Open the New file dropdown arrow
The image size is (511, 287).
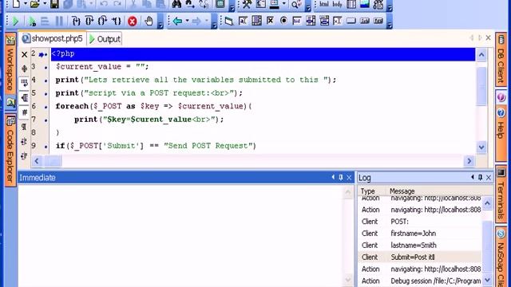25,4
